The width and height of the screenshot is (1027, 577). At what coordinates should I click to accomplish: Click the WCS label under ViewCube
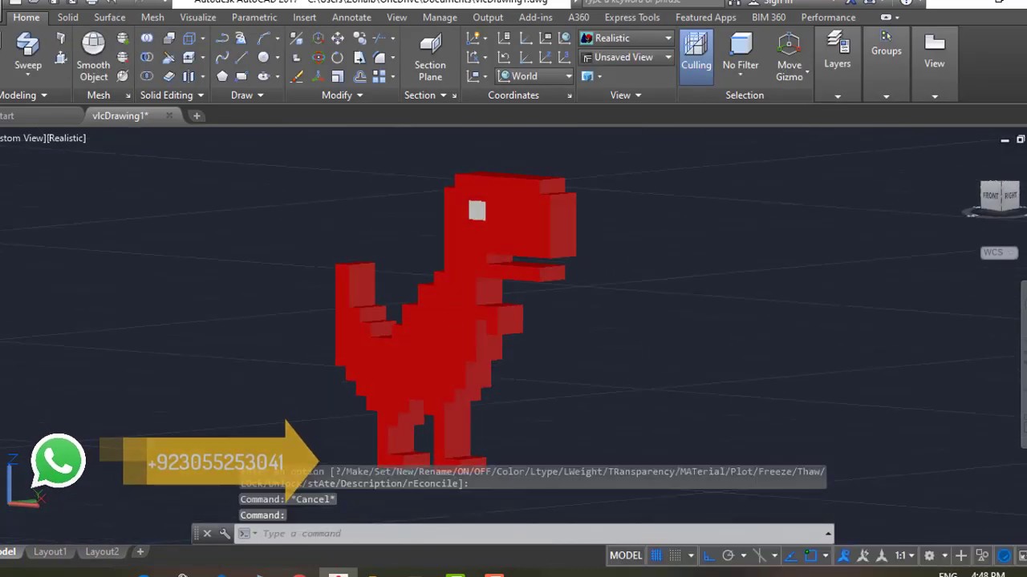[x=998, y=252]
